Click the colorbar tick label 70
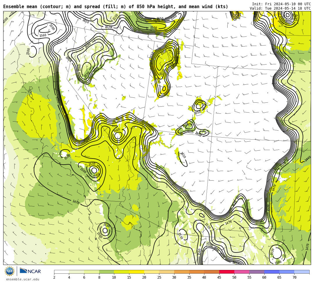Image resolution: width=314 pixels, height=283 pixels. [x=294, y=277]
